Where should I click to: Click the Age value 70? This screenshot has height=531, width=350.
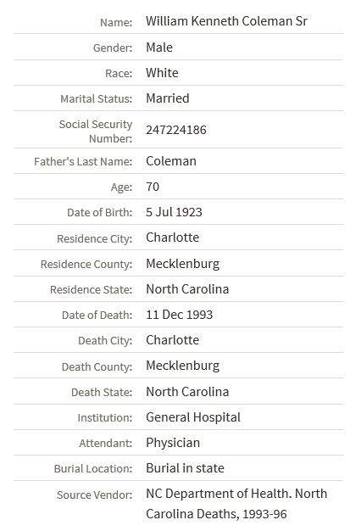(153, 187)
